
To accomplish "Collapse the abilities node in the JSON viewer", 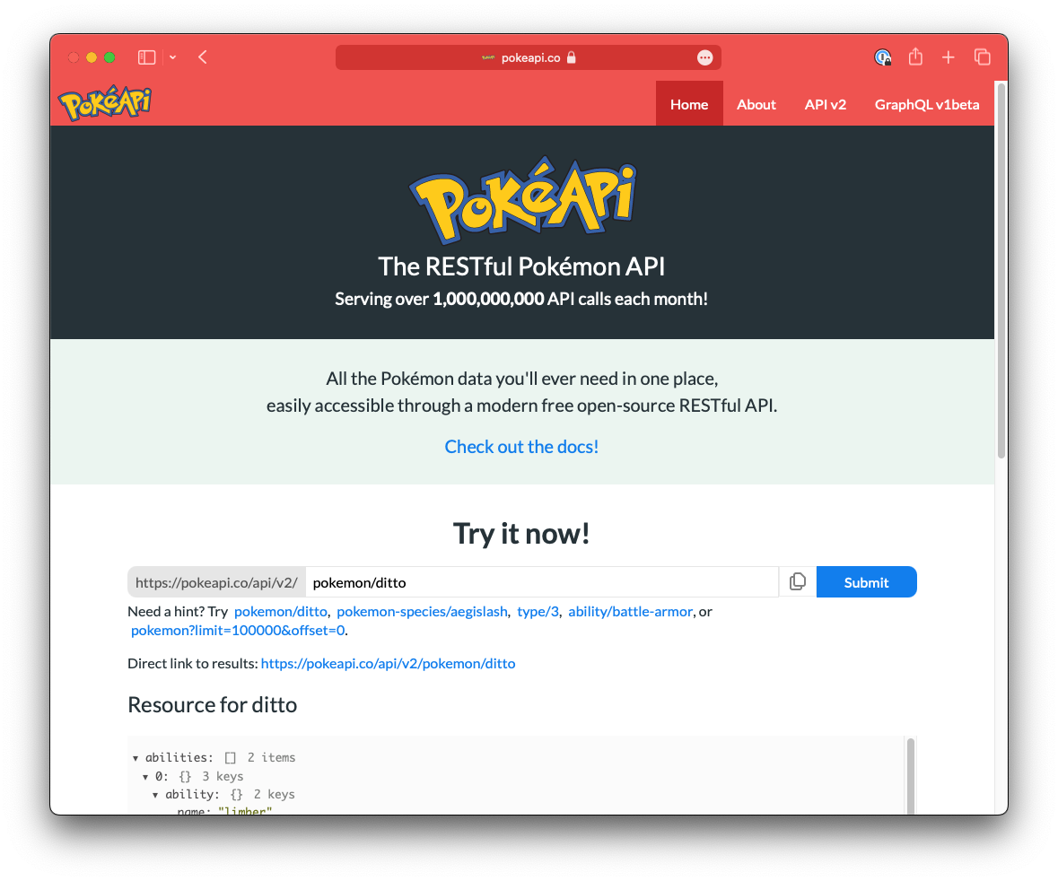I will point(136,756).
